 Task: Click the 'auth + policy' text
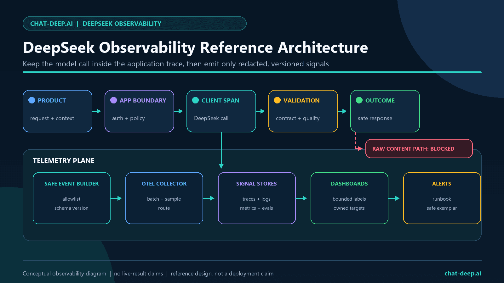point(128,118)
